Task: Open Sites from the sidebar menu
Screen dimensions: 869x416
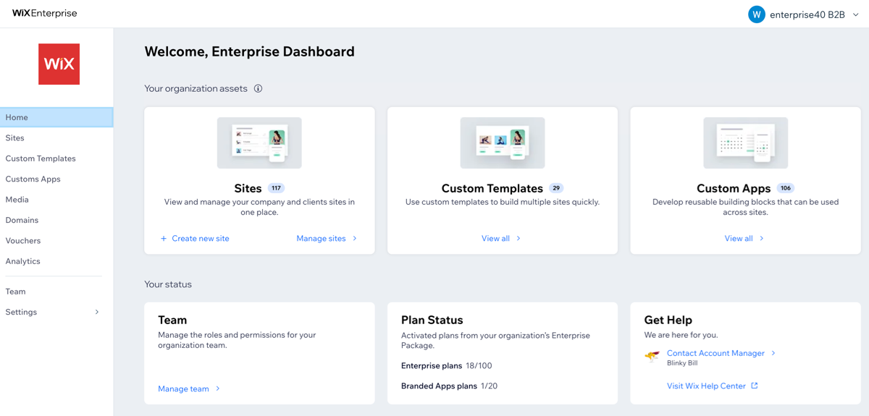Action: pyautogui.click(x=15, y=137)
